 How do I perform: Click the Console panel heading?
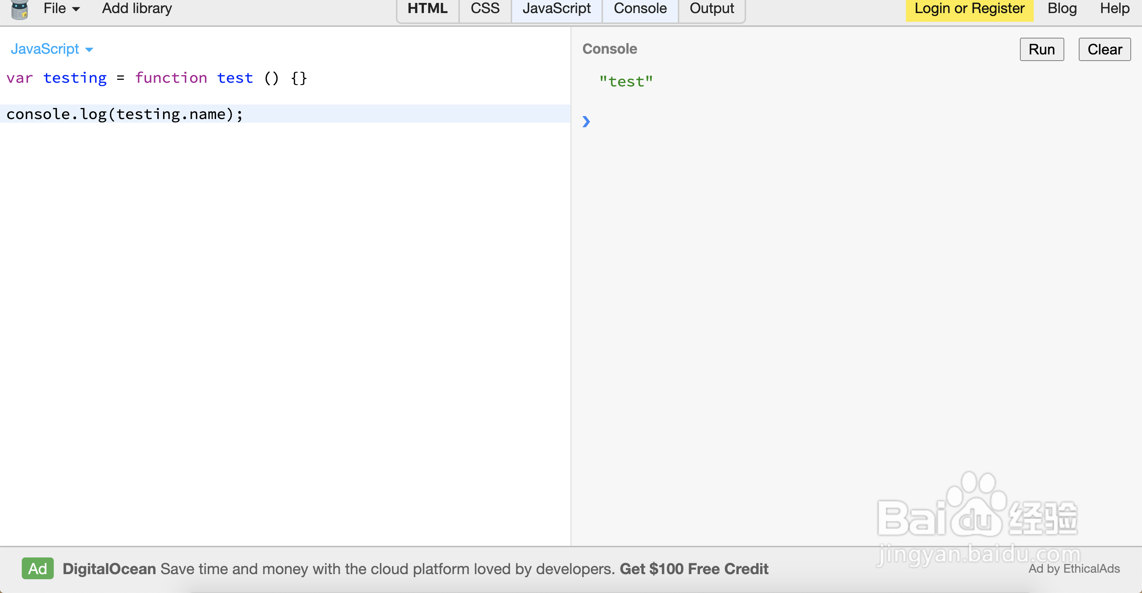coord(610,49)
